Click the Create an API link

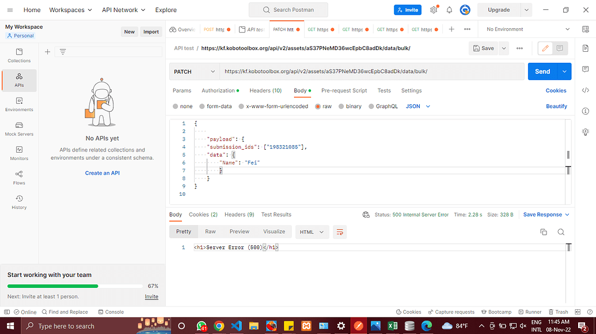[102, 172]
